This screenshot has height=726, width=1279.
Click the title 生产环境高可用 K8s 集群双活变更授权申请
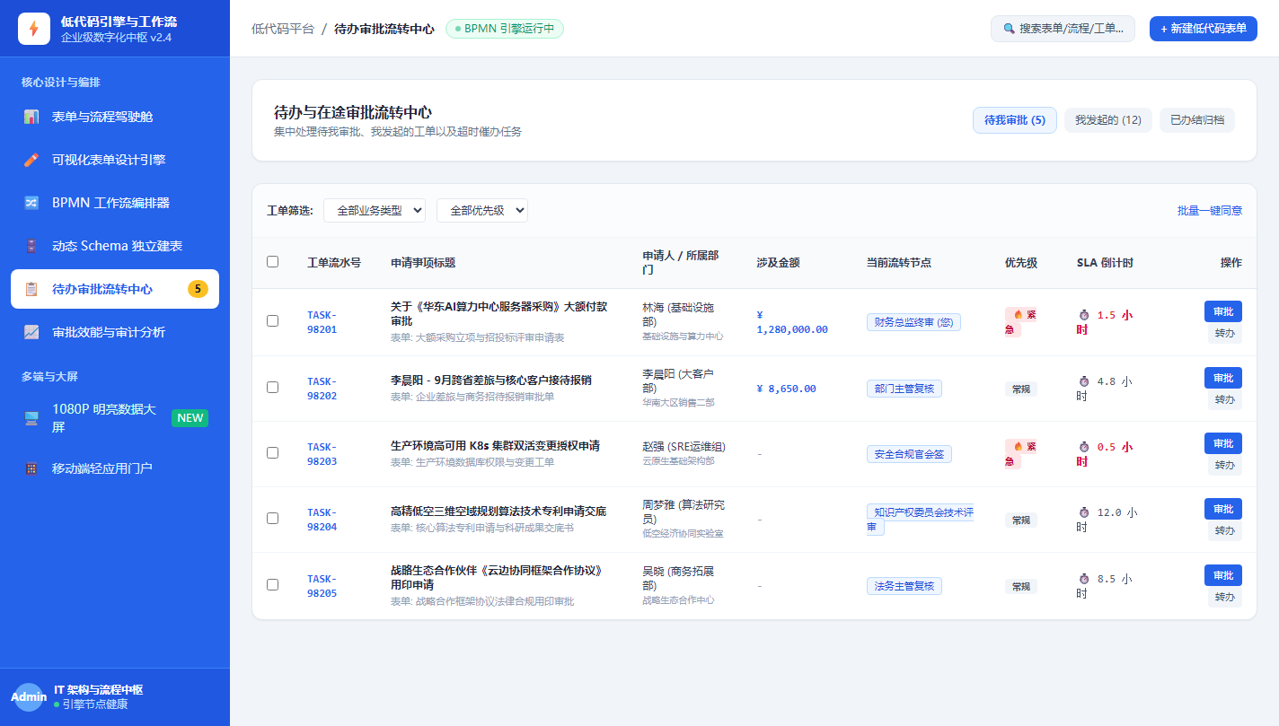click(495, 445)
